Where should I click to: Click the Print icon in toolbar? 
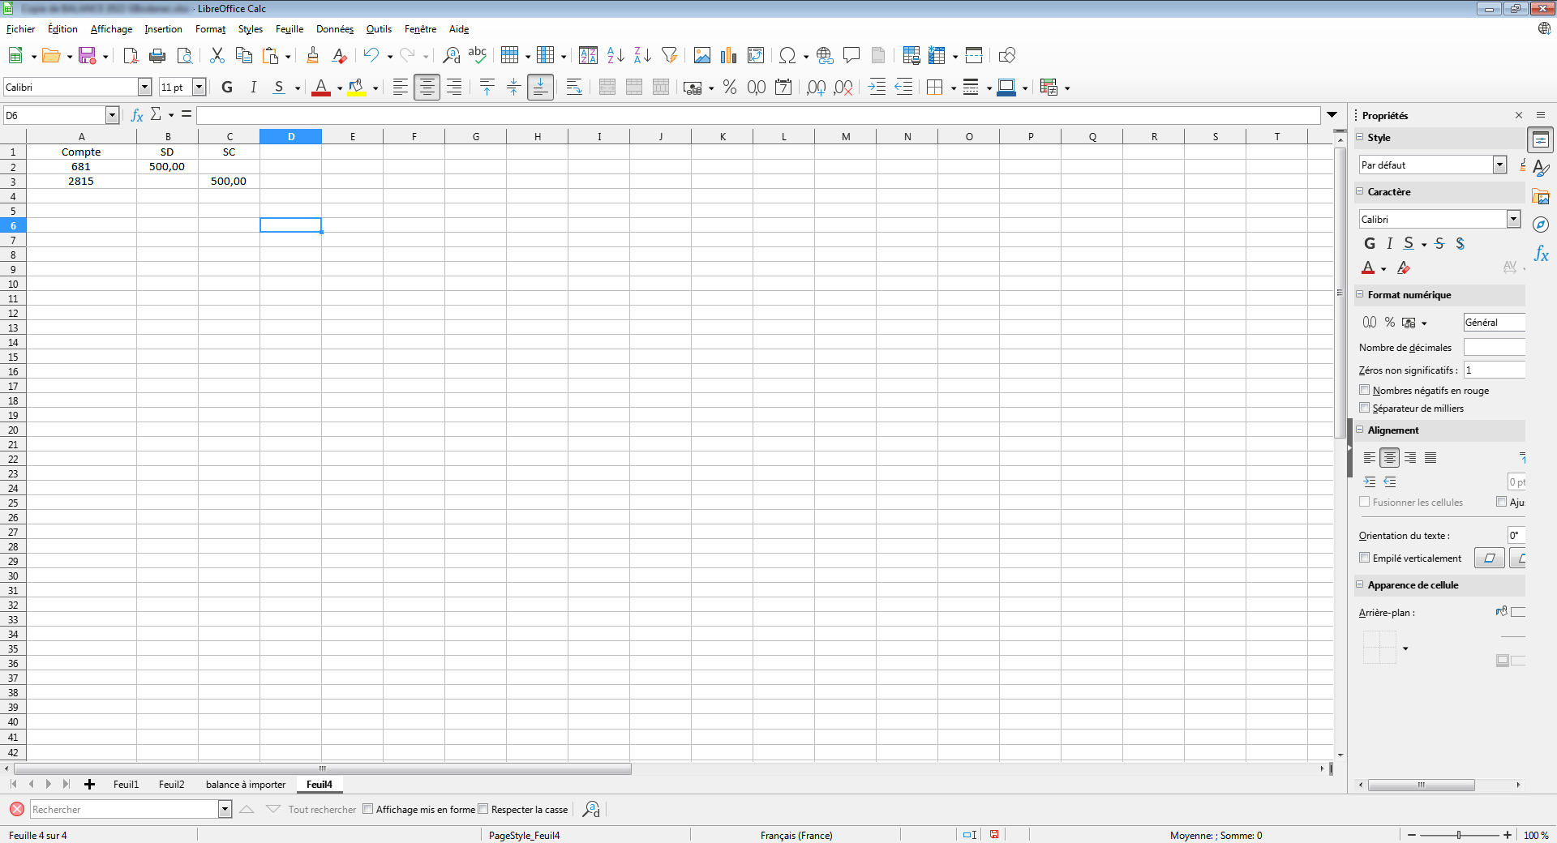(157, 55)
